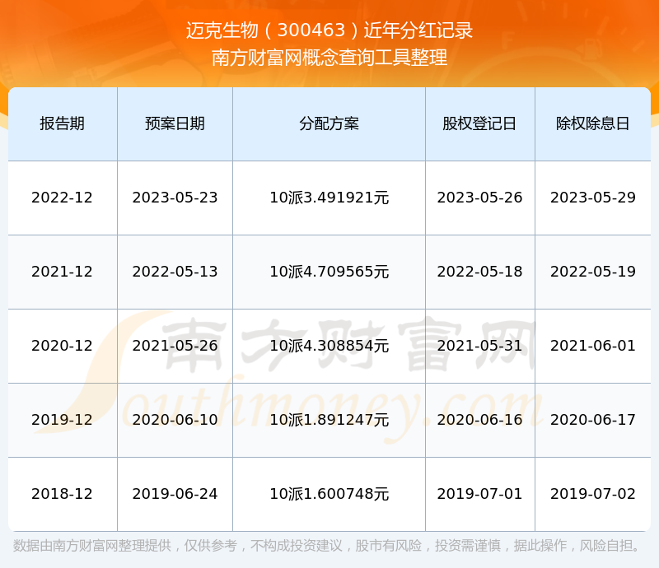Select report period cell 2022-12
The image size is (659, 568).
click(x=63, y=198)
